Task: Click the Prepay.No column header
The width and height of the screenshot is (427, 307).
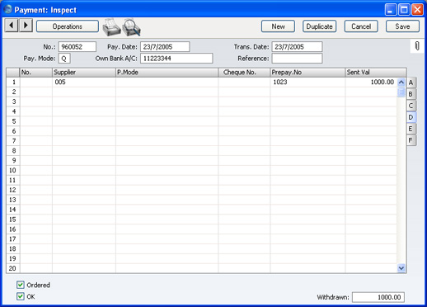Action: 307,73
